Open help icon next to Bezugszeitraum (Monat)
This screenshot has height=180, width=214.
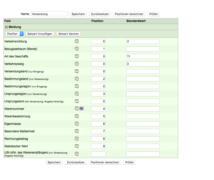pos(77,49)
